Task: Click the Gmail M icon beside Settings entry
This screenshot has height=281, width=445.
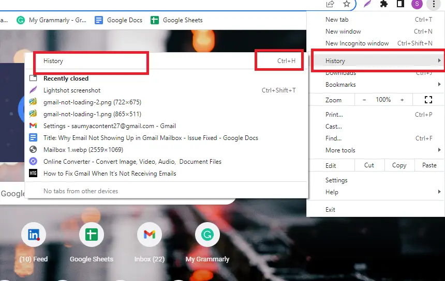Action: 33,126
